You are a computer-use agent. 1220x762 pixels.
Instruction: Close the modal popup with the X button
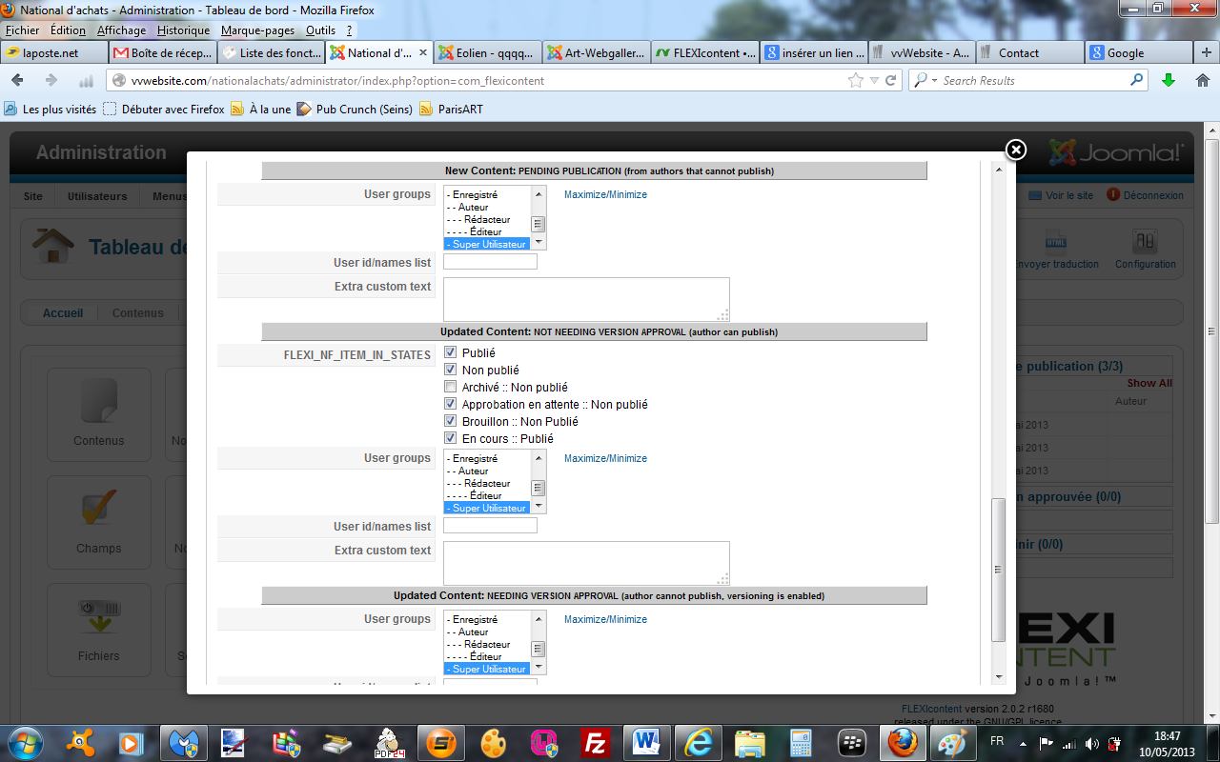(1016, 150)
